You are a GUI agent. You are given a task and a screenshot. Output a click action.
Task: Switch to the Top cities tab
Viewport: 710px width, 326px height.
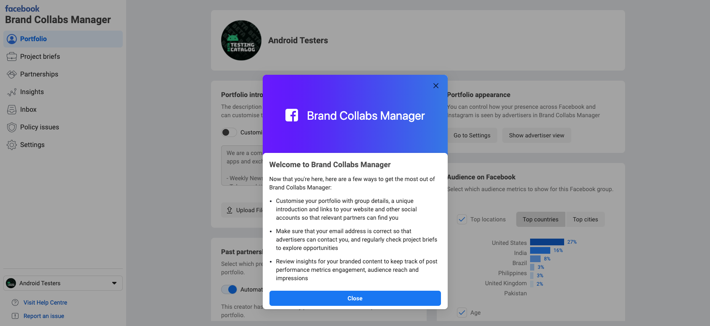click(x=585, y=219)
